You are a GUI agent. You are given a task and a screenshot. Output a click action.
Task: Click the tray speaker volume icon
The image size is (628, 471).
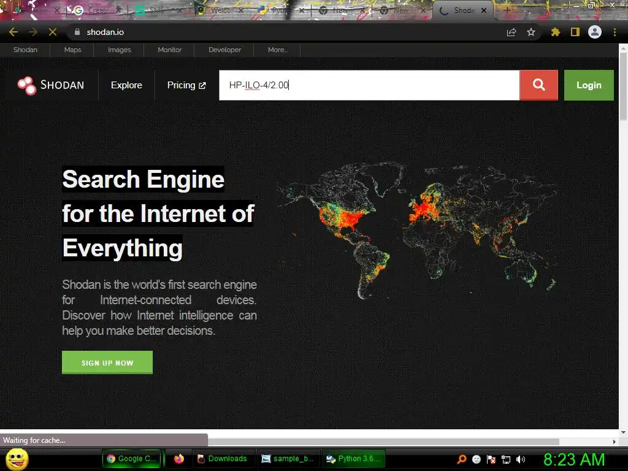tap(521, 459)
